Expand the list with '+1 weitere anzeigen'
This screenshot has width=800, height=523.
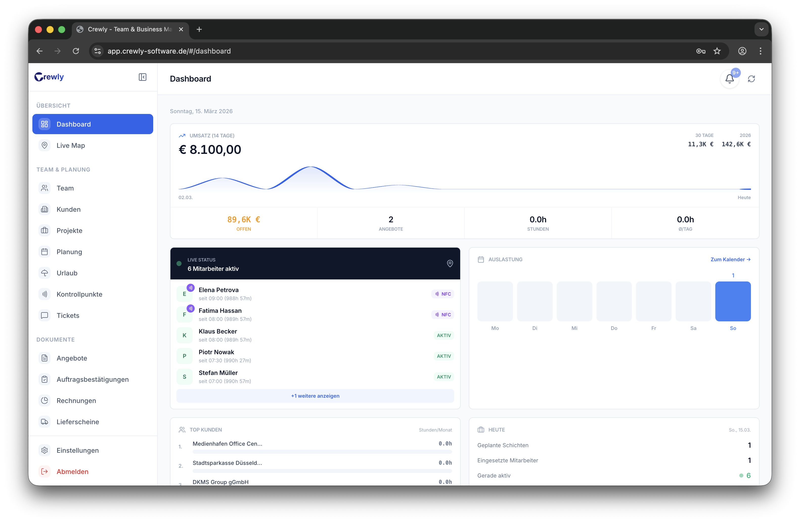click(315, 396)
